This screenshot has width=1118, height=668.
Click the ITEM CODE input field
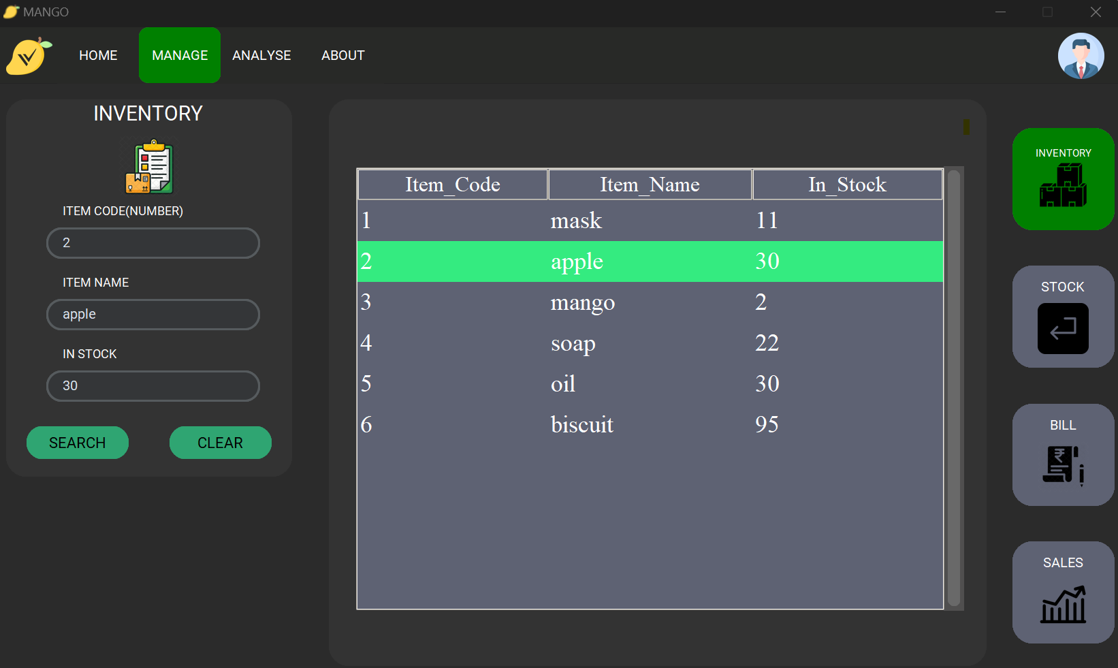click(x=153, y=243)
